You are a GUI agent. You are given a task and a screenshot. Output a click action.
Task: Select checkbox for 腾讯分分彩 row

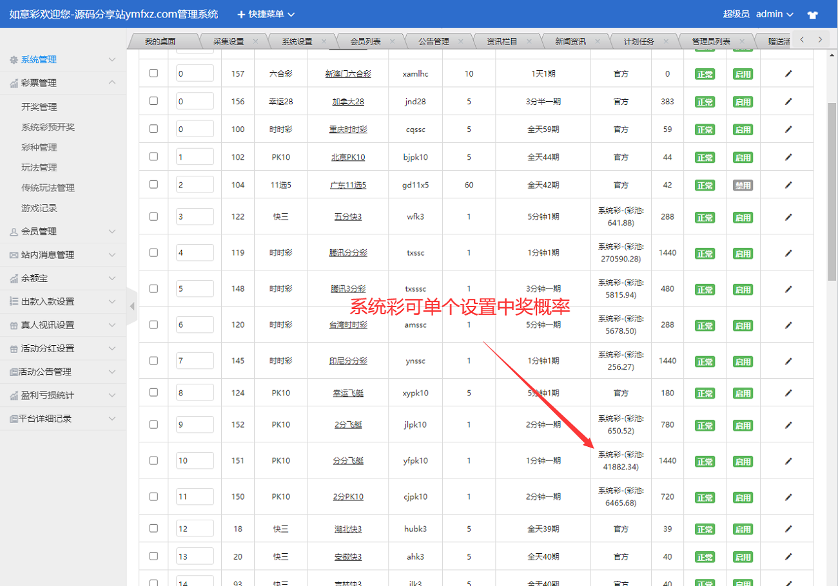tap(153, 252)
